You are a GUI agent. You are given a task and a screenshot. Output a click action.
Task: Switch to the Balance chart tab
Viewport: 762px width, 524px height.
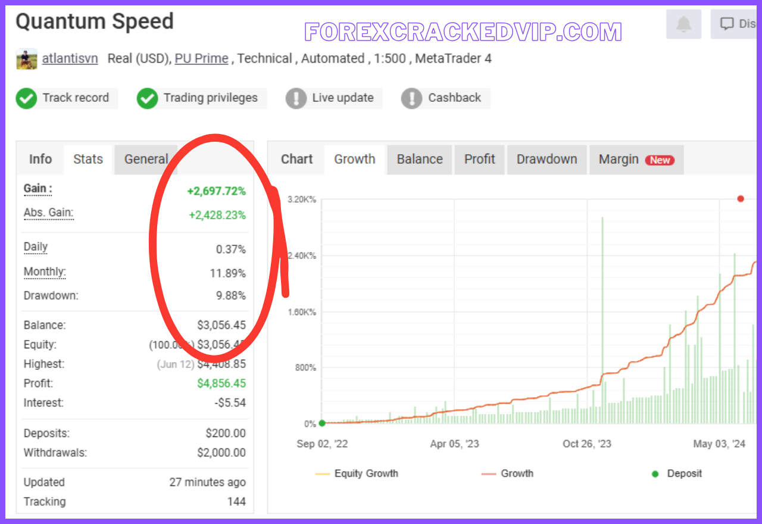420,159
